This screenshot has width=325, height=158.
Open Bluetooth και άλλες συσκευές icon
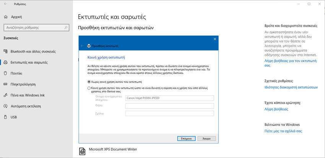pos(6,51)
